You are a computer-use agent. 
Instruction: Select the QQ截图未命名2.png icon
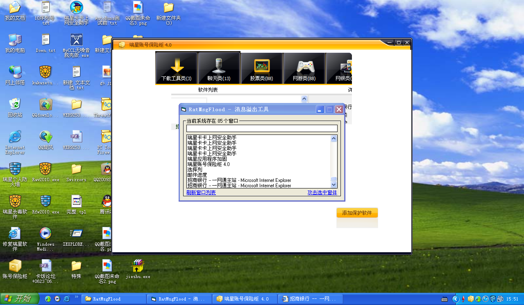[x=107, y=271]
